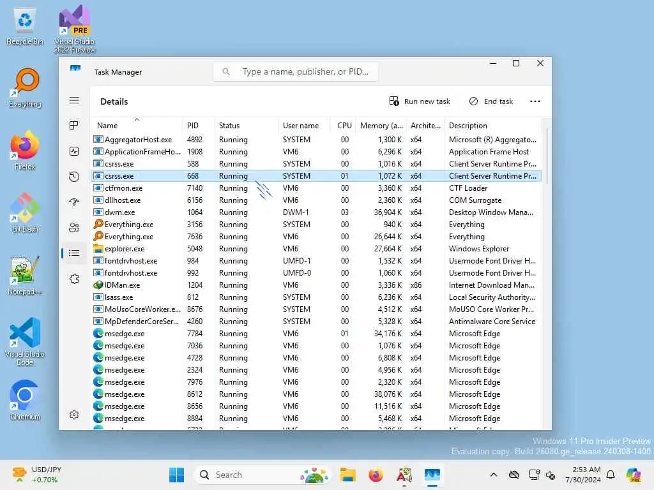
Task: Open File Explorer from the taskbar
Action: 347,475
